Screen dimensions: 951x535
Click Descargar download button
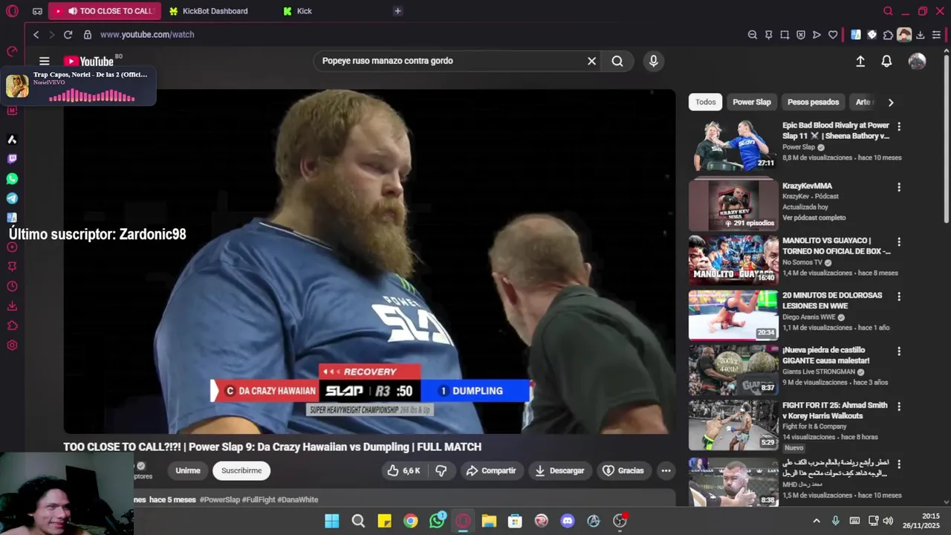559,470
